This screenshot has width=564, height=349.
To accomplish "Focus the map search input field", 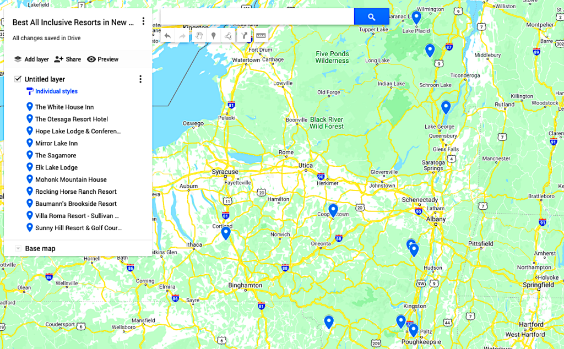I will pos(257,17).
